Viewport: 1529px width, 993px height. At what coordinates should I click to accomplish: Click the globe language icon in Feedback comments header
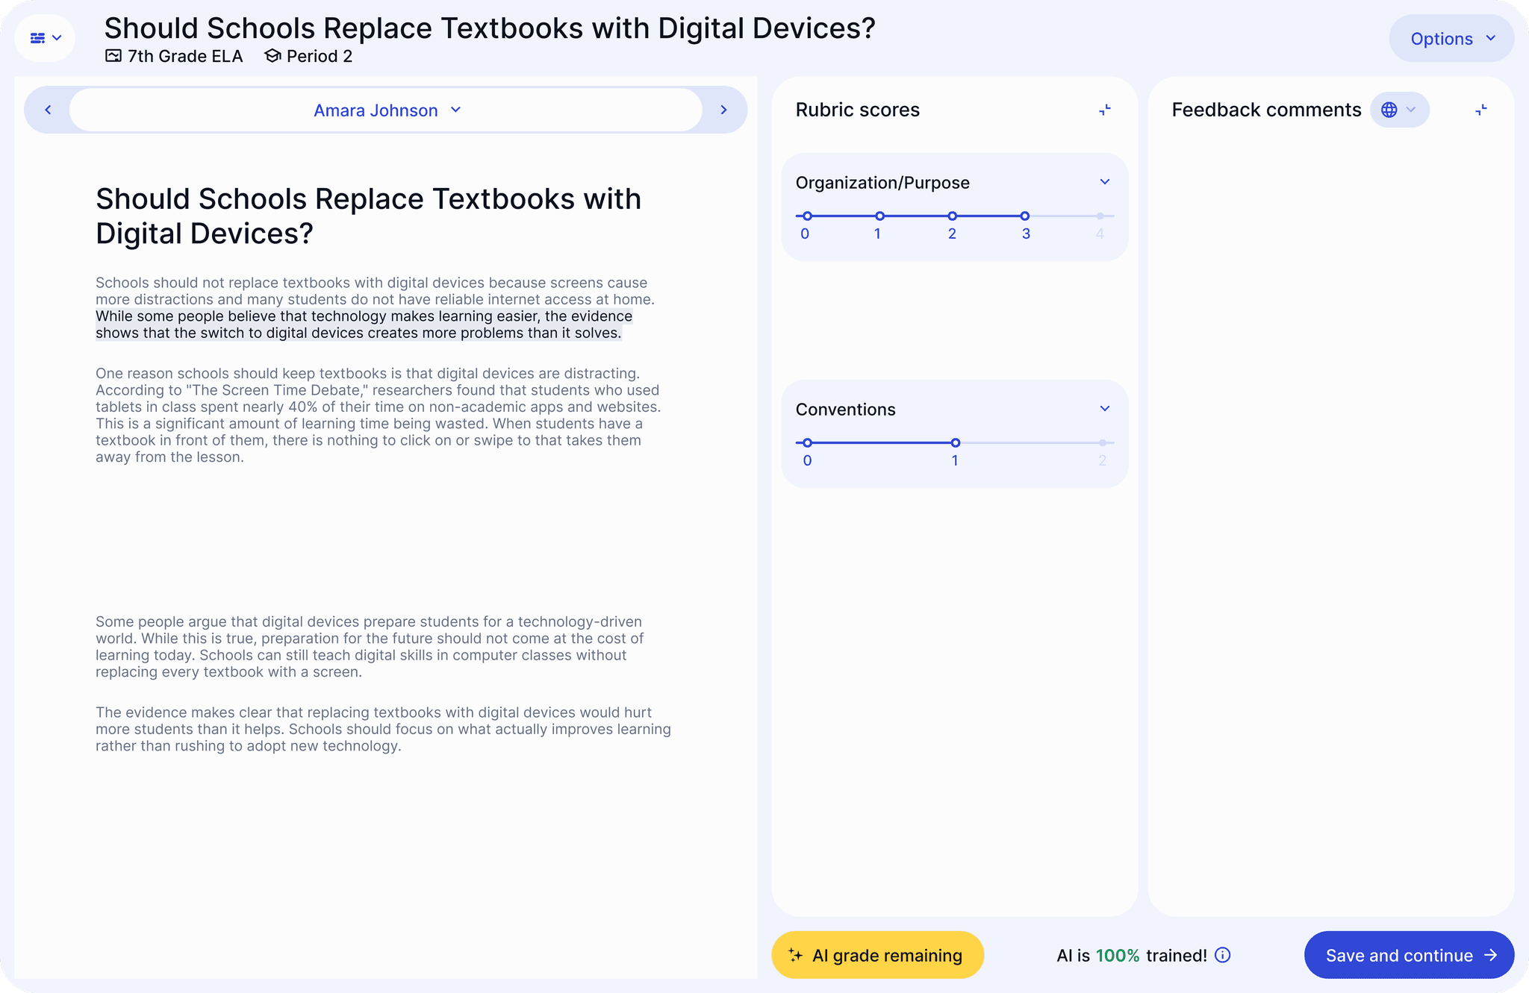click(1389, 110)
